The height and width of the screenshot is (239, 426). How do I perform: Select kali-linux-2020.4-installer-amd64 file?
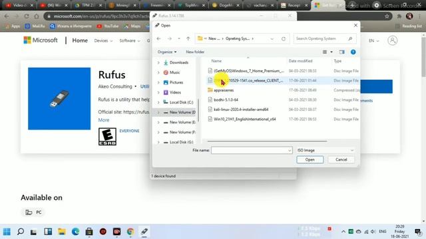(241, 110)
